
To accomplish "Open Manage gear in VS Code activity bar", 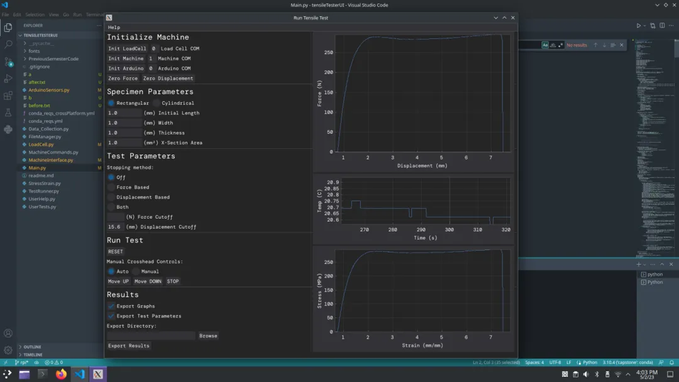I will tap(8, 350).
